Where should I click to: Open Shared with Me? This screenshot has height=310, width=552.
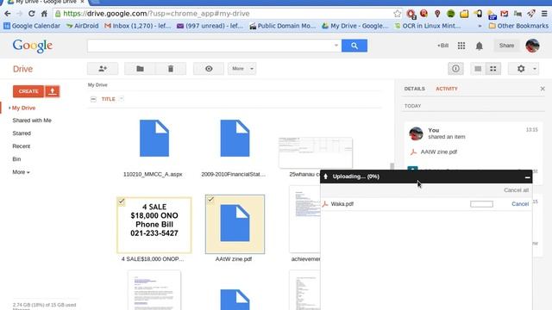32,121
